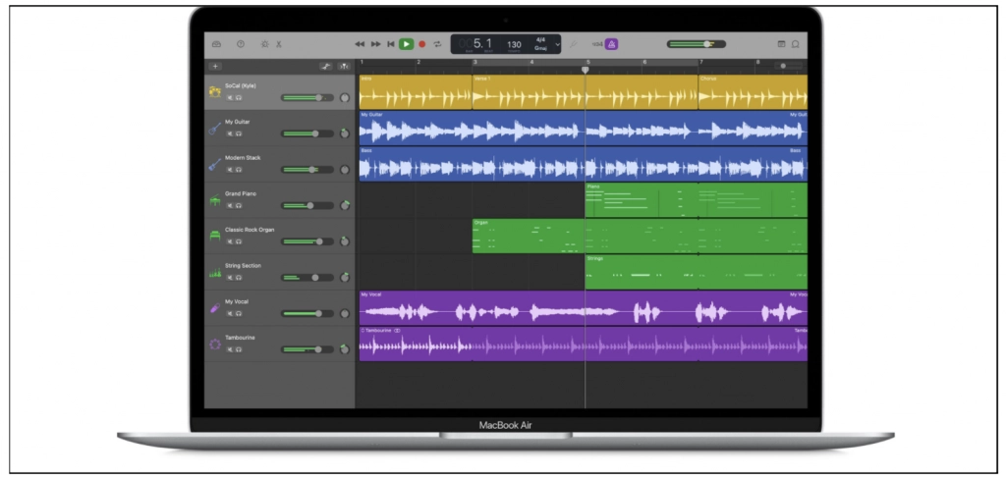The width and height of the screenshot is (1006, 479).
Task: Open Smart Controls dial in the toolbar
Action: [x=263, y=44]
